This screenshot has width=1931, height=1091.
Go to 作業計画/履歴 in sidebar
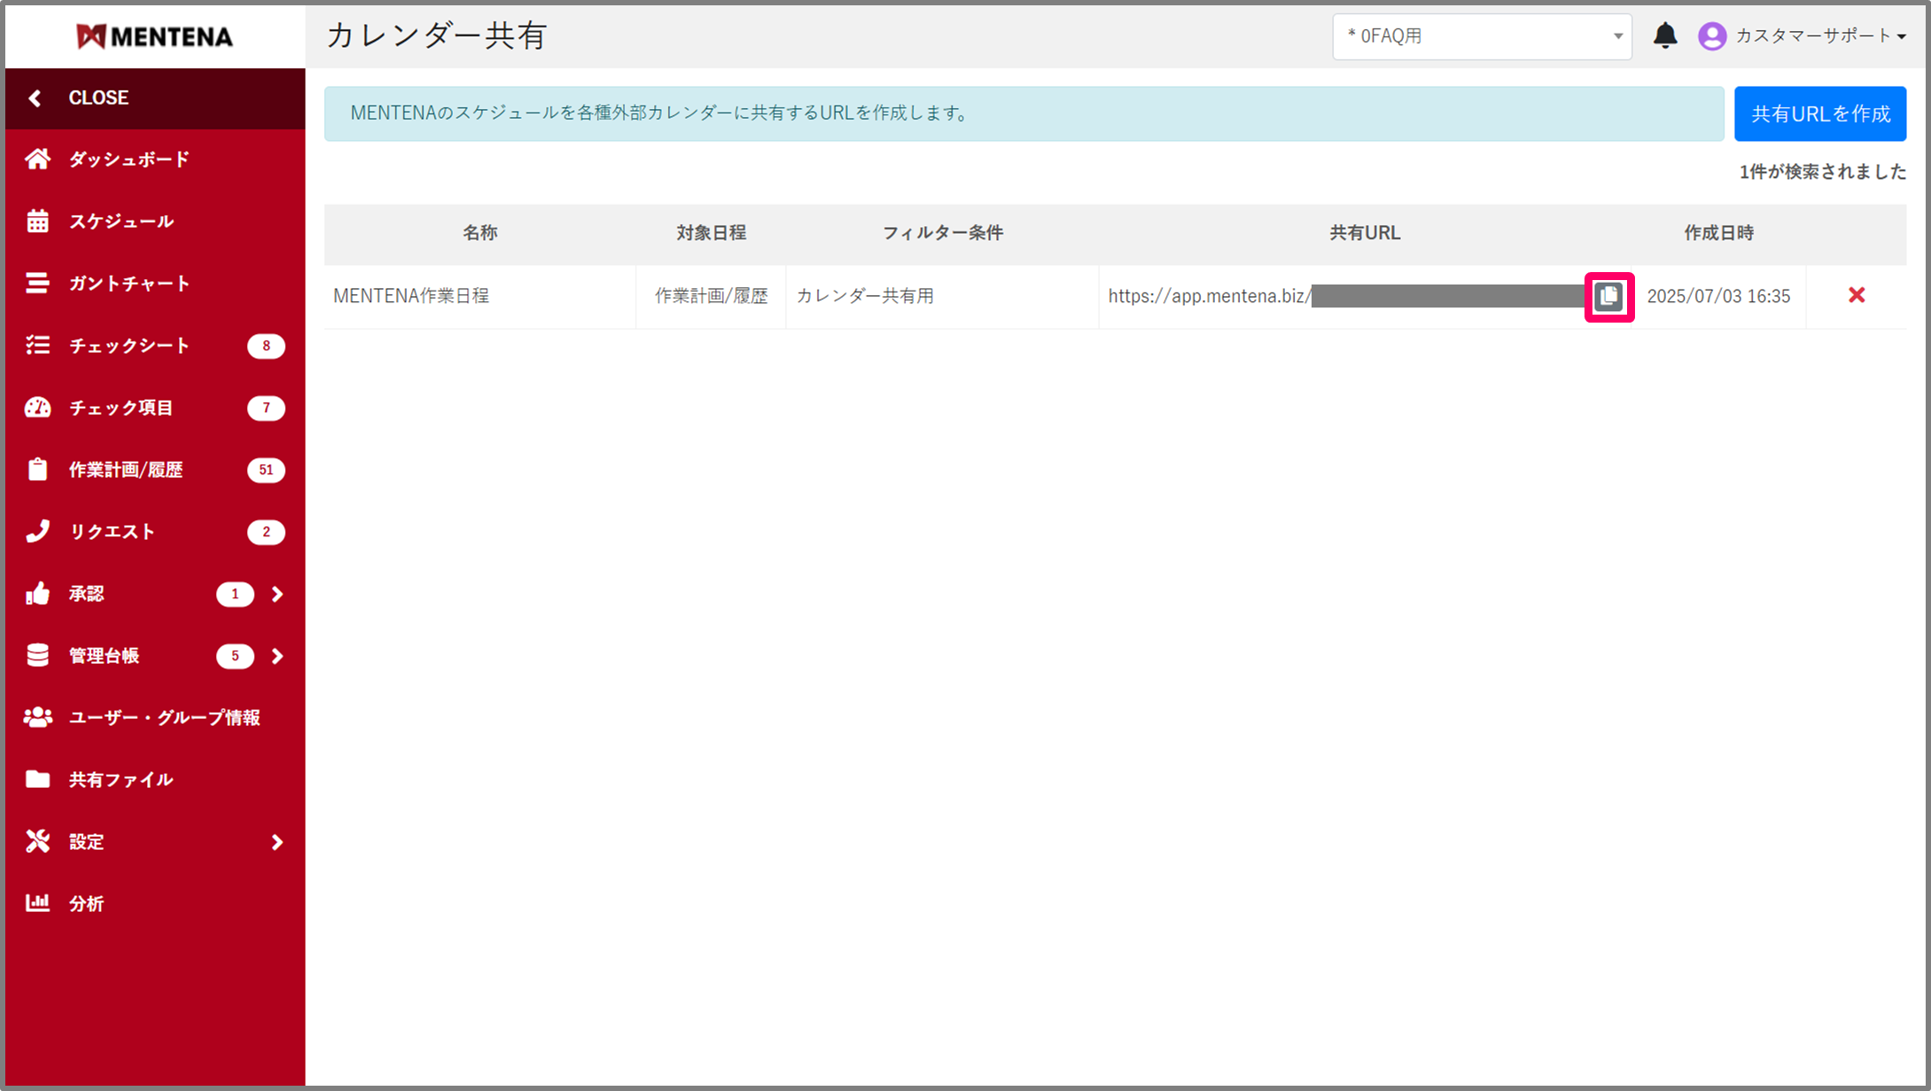(x=126, y=470)
